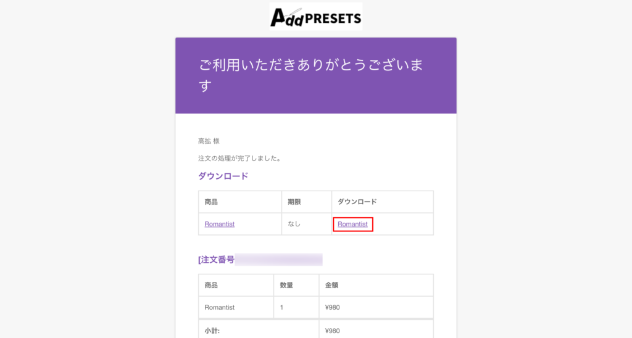Screen dimensions: 632x338
Task: Click the plain Romantist cell in order table
Action: click(x=219, y=307)
